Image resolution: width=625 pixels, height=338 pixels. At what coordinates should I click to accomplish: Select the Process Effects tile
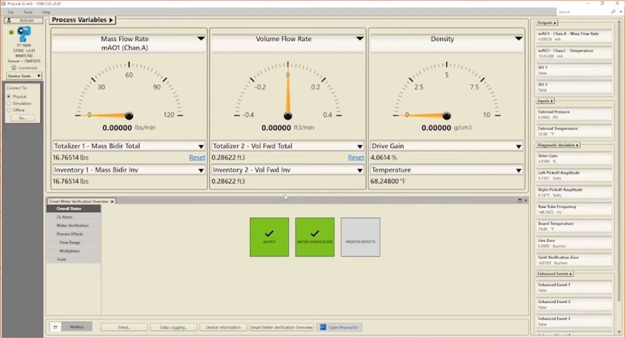tap(360, 237)
